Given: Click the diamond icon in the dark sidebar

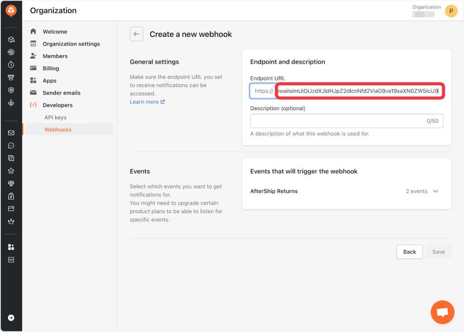Looking at the screenshot, I should 11,184.
